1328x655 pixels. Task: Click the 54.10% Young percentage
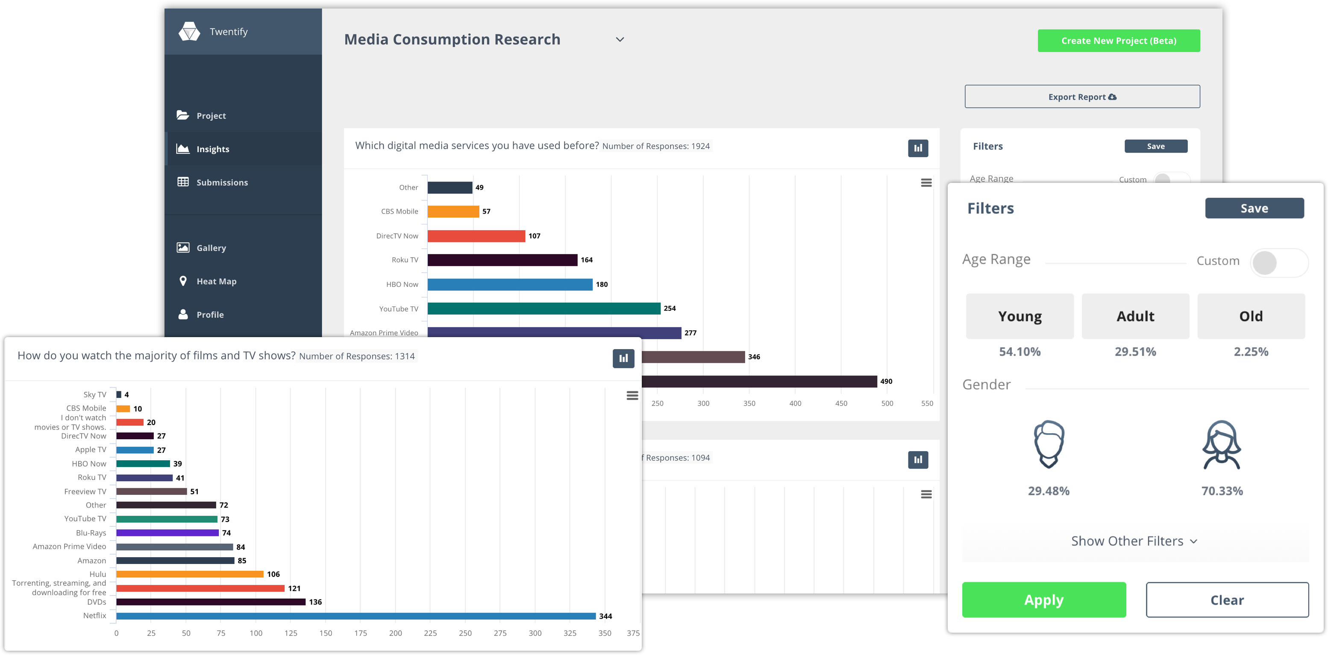click(x=1019, y=352)
